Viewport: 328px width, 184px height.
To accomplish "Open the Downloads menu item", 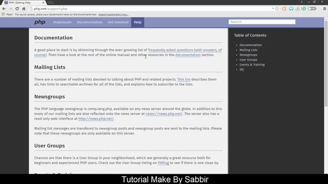I will (63, 22).
